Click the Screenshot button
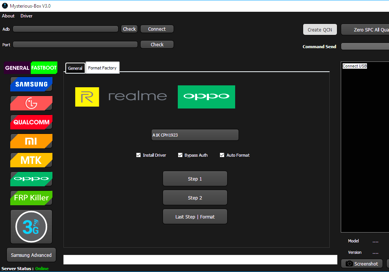 [x=362, y=263]
